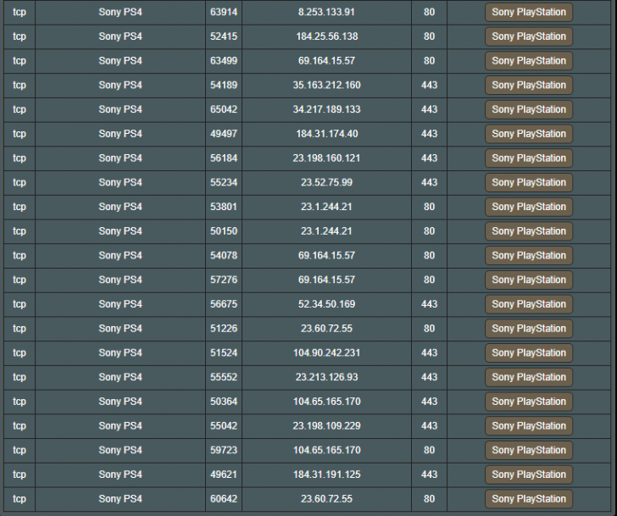The height and width of the screenshot is (516, 617).
Task: Select Sony PlayStation button in port 54078 row
Action: (529, 256)
